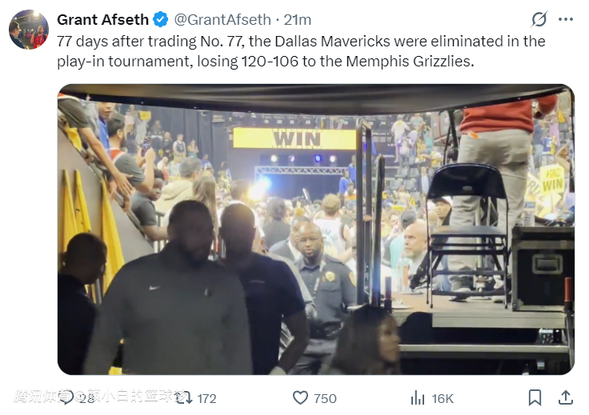589x415 pixels.
Task: Open Grant Afseth's profile avatar
Action: (29, 30)
